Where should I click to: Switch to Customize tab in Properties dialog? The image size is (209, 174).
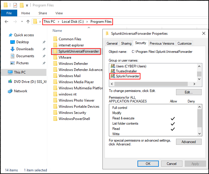(184, 43)
